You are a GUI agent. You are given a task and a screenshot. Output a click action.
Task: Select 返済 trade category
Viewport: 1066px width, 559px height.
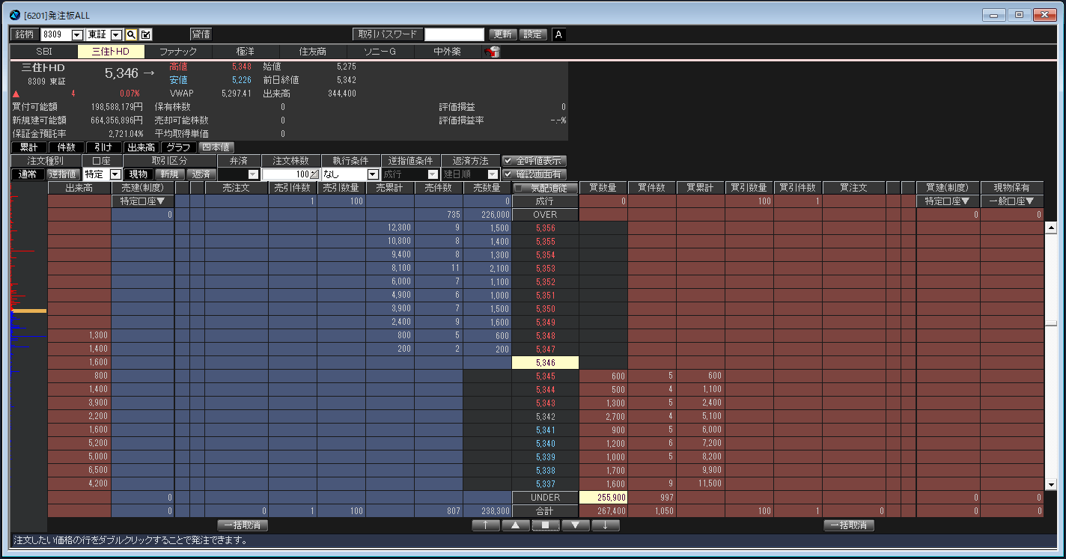[200, 174]
